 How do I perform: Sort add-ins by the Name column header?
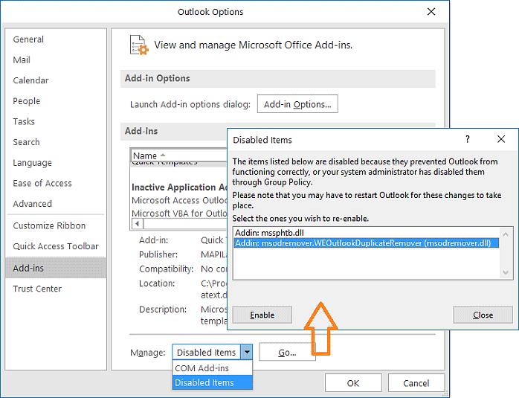(x=178, y=155)
